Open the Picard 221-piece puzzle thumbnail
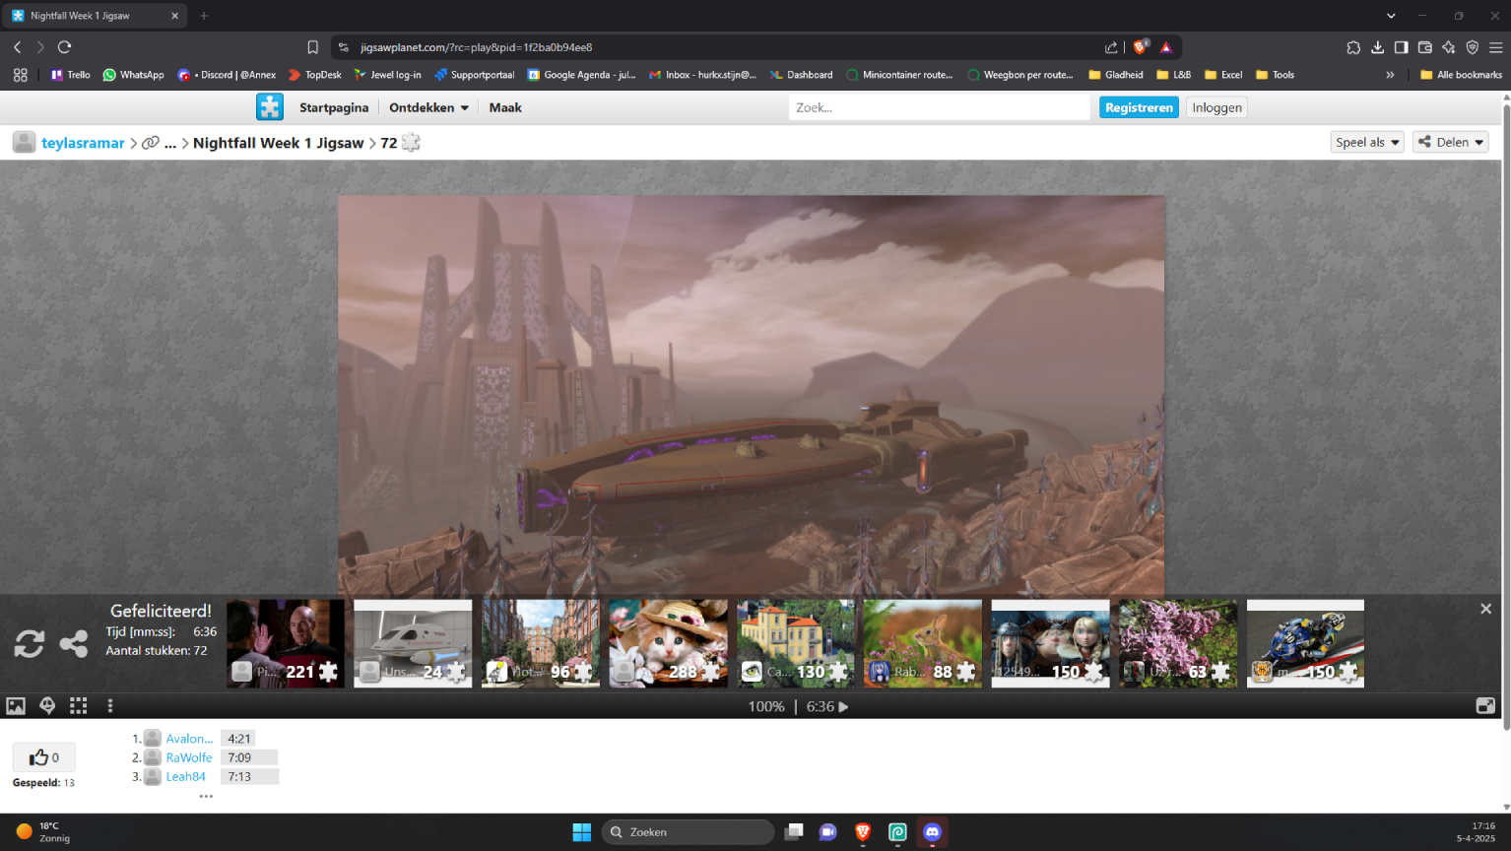Image resolution: width=1511 pixels, height=851 pixels. point(286,643)
